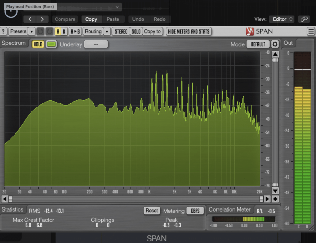Viewport: 316px width, 243px height.
Task: Click the undo arrow beside Presets
Action: pos(40,31)
